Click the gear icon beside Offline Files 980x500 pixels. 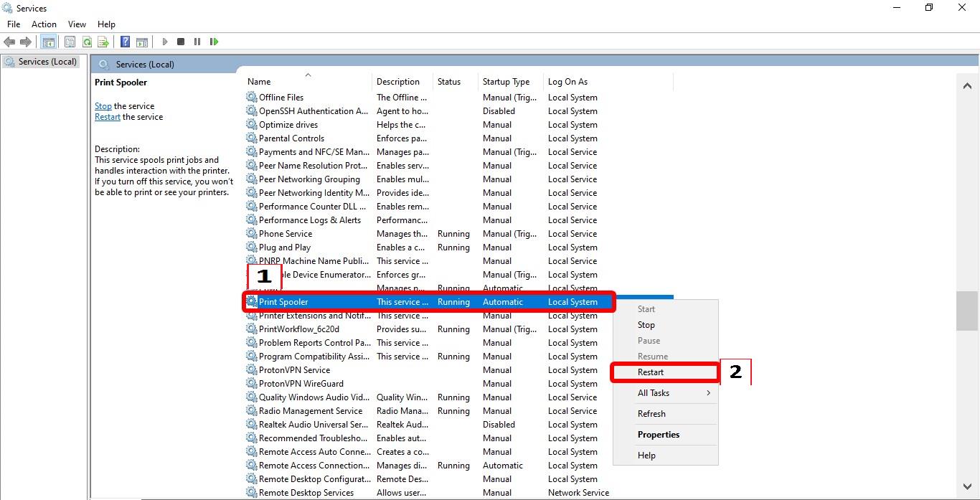point(251,97)
